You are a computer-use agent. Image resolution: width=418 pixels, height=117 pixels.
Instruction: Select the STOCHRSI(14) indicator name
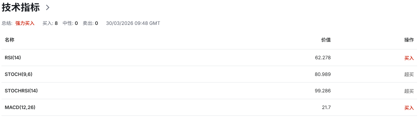(21, 91)
